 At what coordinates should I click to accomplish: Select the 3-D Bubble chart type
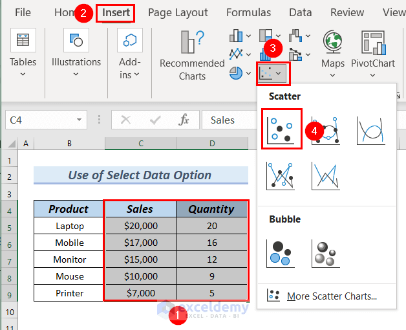(x=326, y=253)
